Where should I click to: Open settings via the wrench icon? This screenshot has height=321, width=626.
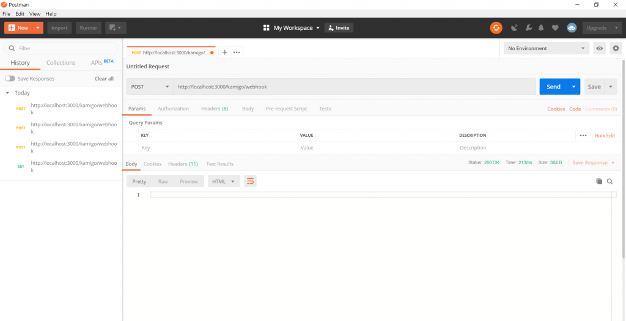(528, 28)
